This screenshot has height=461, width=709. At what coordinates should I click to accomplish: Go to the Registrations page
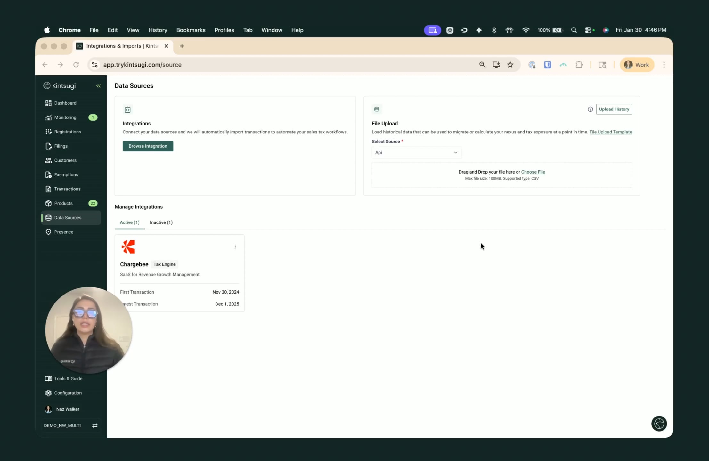(67, 132)
